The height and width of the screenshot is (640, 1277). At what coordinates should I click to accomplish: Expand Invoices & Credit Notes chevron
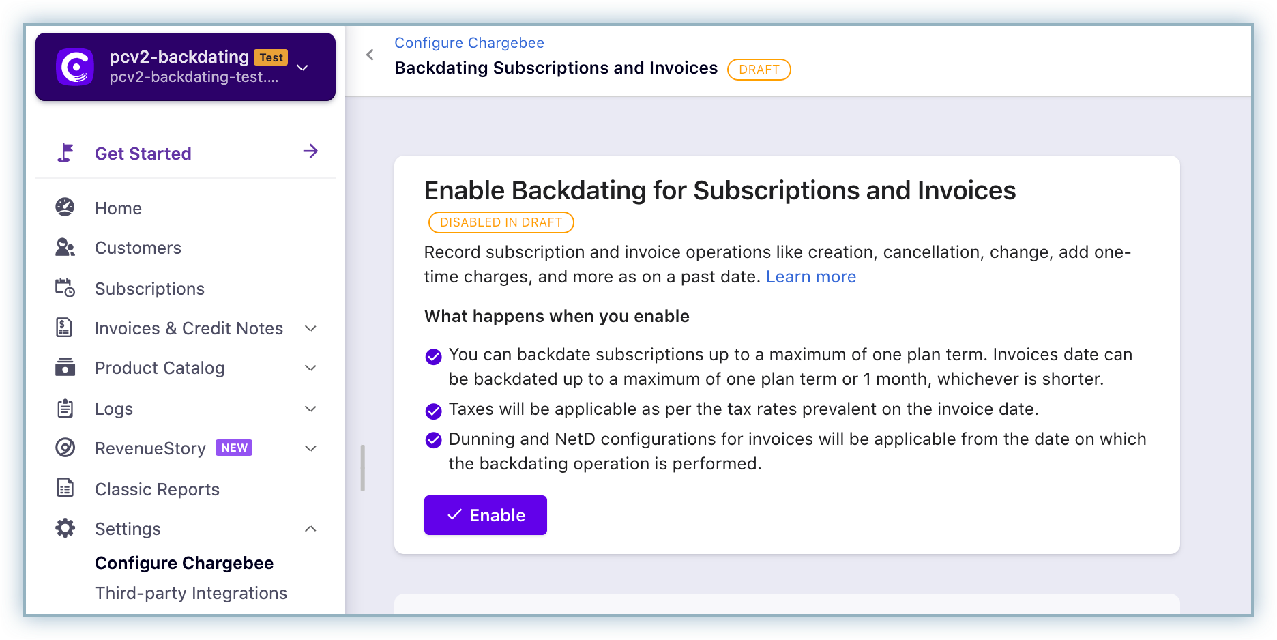310,328
